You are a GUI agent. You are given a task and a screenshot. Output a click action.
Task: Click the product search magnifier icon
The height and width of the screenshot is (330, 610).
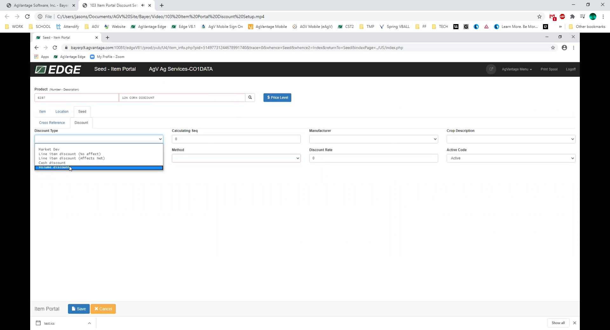point(250,98)
